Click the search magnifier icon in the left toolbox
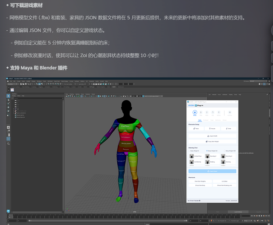This screenshot has width=273, height=225. pos(9,144)
